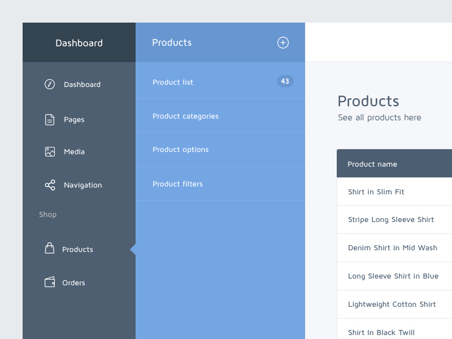Click the Dashboard header title
The image size is (452, 339).
point(79,42)
